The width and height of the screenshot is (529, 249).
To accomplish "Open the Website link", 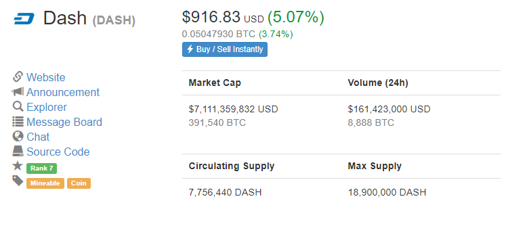I will coord(46,78).
